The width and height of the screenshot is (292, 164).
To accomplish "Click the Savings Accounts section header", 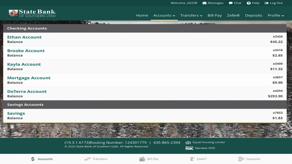I will 145,105.
